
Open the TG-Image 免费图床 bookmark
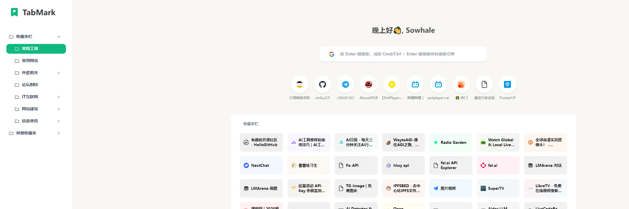(356, 188)
